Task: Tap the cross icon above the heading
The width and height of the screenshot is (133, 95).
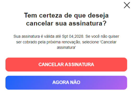Action: pos(127,5)
